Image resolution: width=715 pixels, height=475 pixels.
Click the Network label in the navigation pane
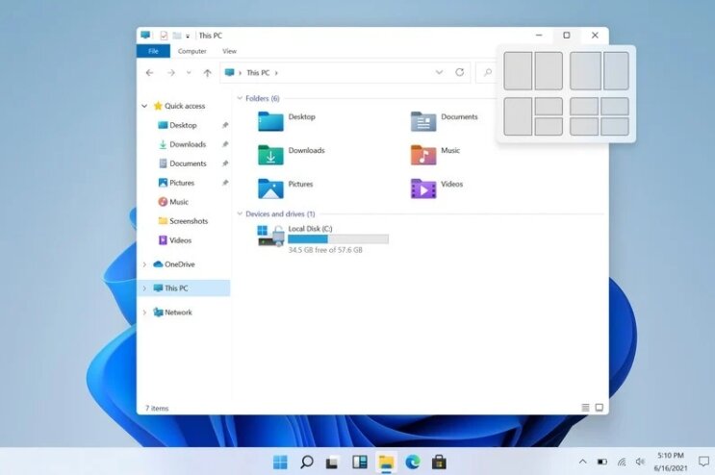pyautogui.click(x=178, y=312)
